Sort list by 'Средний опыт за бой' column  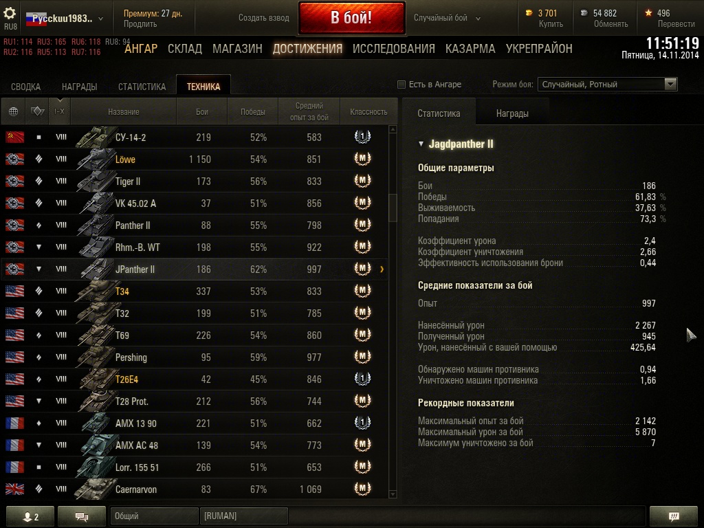tap(309, 111)
